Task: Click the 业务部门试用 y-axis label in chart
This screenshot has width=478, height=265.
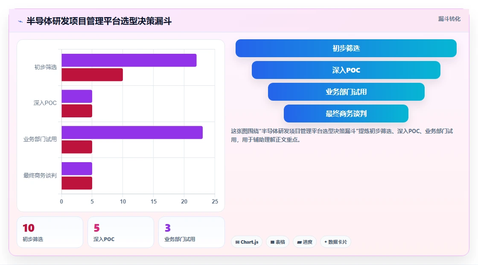Action: [40, 140]
